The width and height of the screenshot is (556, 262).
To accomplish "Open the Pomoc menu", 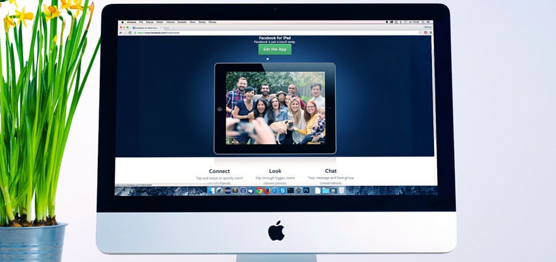I will 213,22.
